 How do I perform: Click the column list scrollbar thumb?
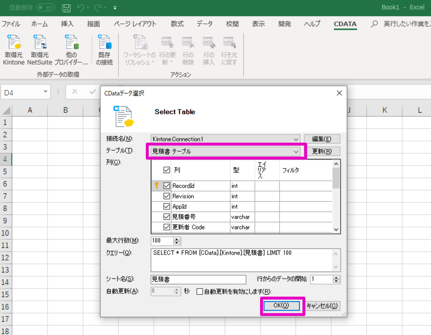(x=336, y=178)
